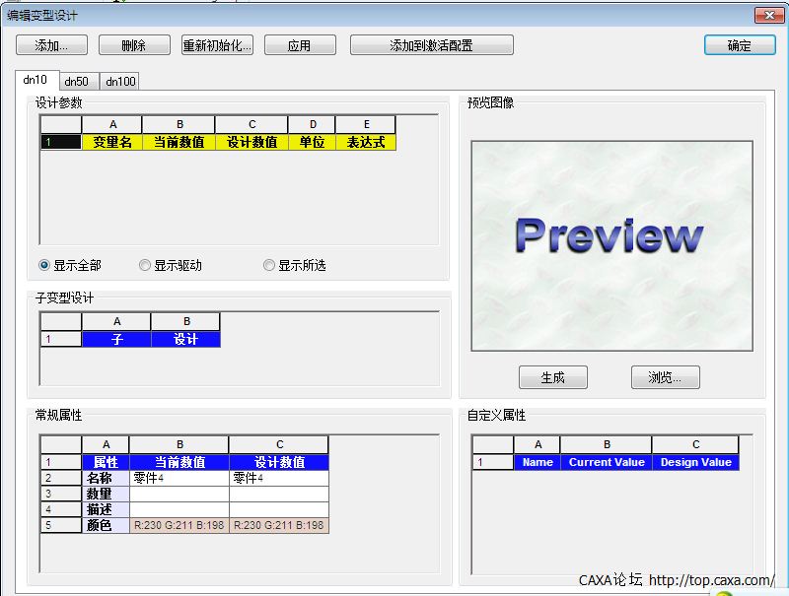
Task: Select the 显示全部 radio option
Action: coord(45,265)
